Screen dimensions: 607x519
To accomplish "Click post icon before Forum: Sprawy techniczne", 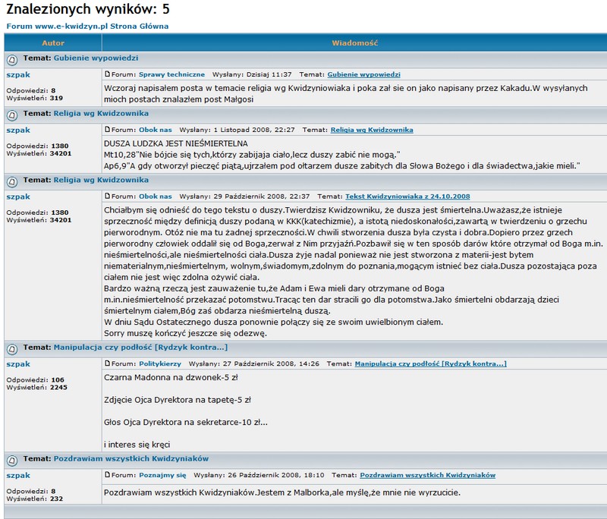I will [x=107, y=75].
